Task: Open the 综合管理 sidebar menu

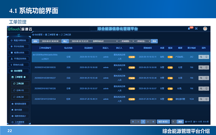Action: click(x=19, y=71)
